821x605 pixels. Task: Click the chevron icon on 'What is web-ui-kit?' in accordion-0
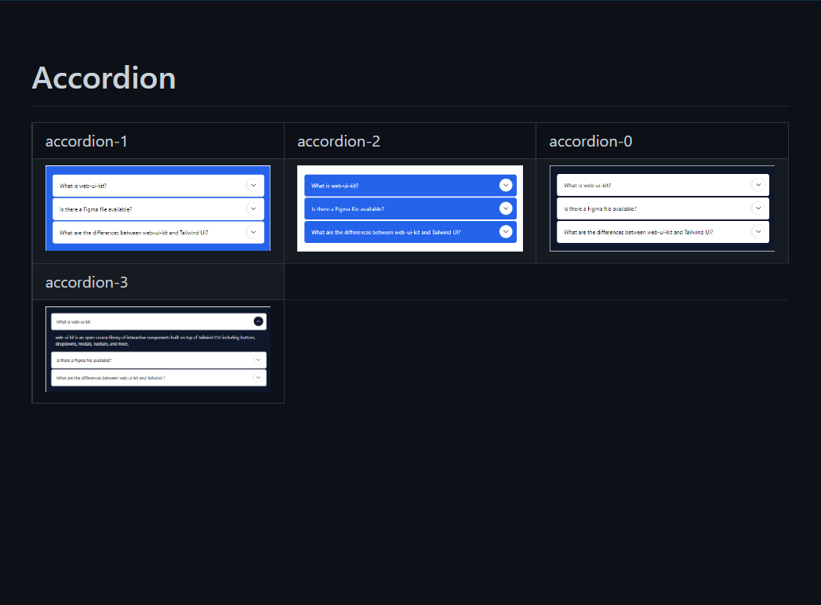pos(758,185)
